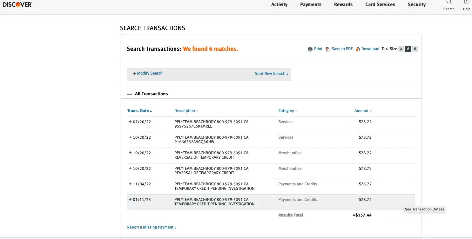Click the Download icon
The width and height of the screenshot is (472, 239).
click(x=358, y=49)
